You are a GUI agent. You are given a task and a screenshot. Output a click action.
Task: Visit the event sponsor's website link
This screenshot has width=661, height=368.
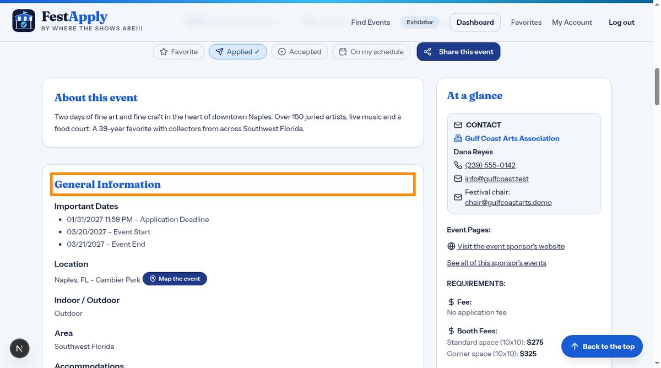coord(511,246)
